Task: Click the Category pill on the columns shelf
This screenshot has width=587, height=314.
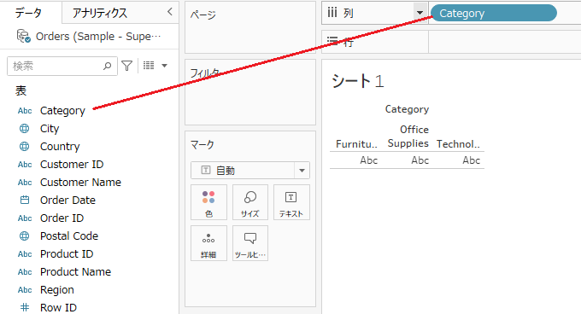Action: (x=493, y=14)
